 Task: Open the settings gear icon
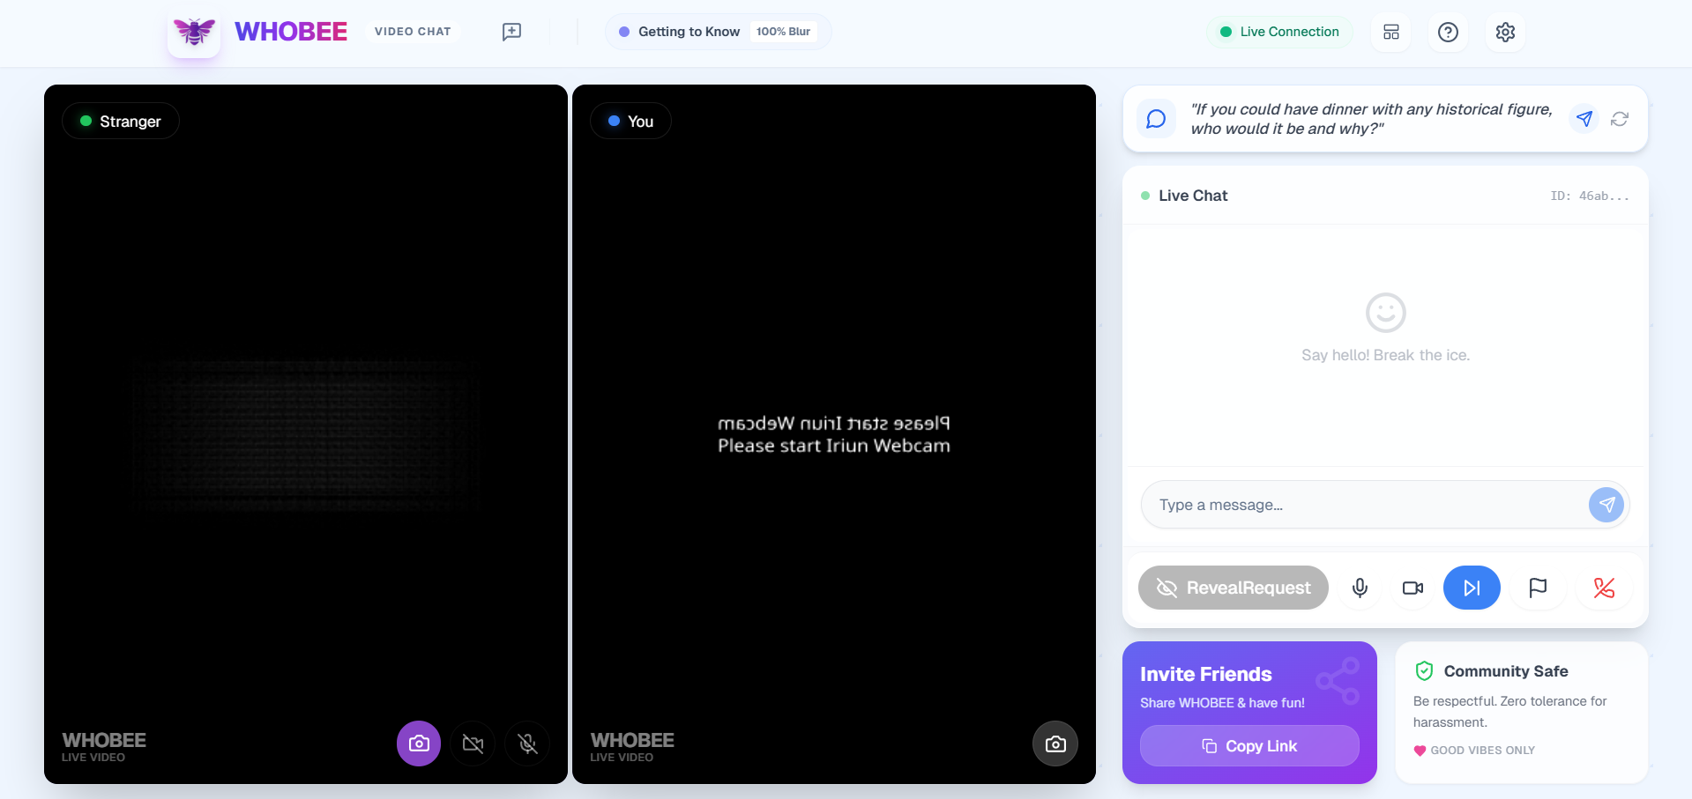pyautogui.click(x=1505, y=32)
